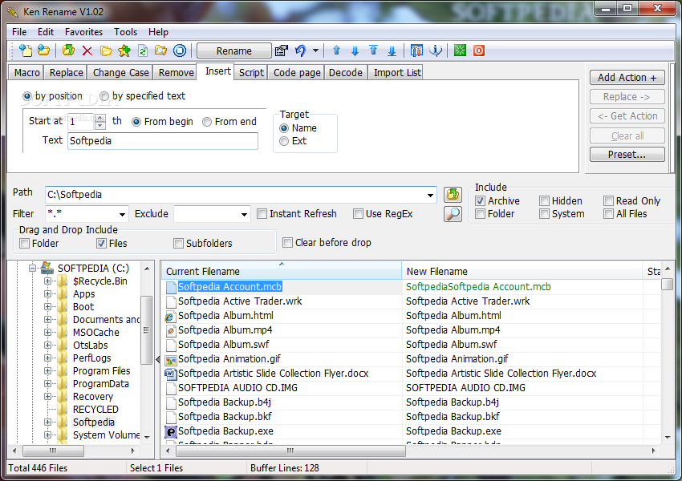The width and height of the screenshot is (682, 481).
Task: Click the refresh document toolbar icon
Action: tap(142, 51)
